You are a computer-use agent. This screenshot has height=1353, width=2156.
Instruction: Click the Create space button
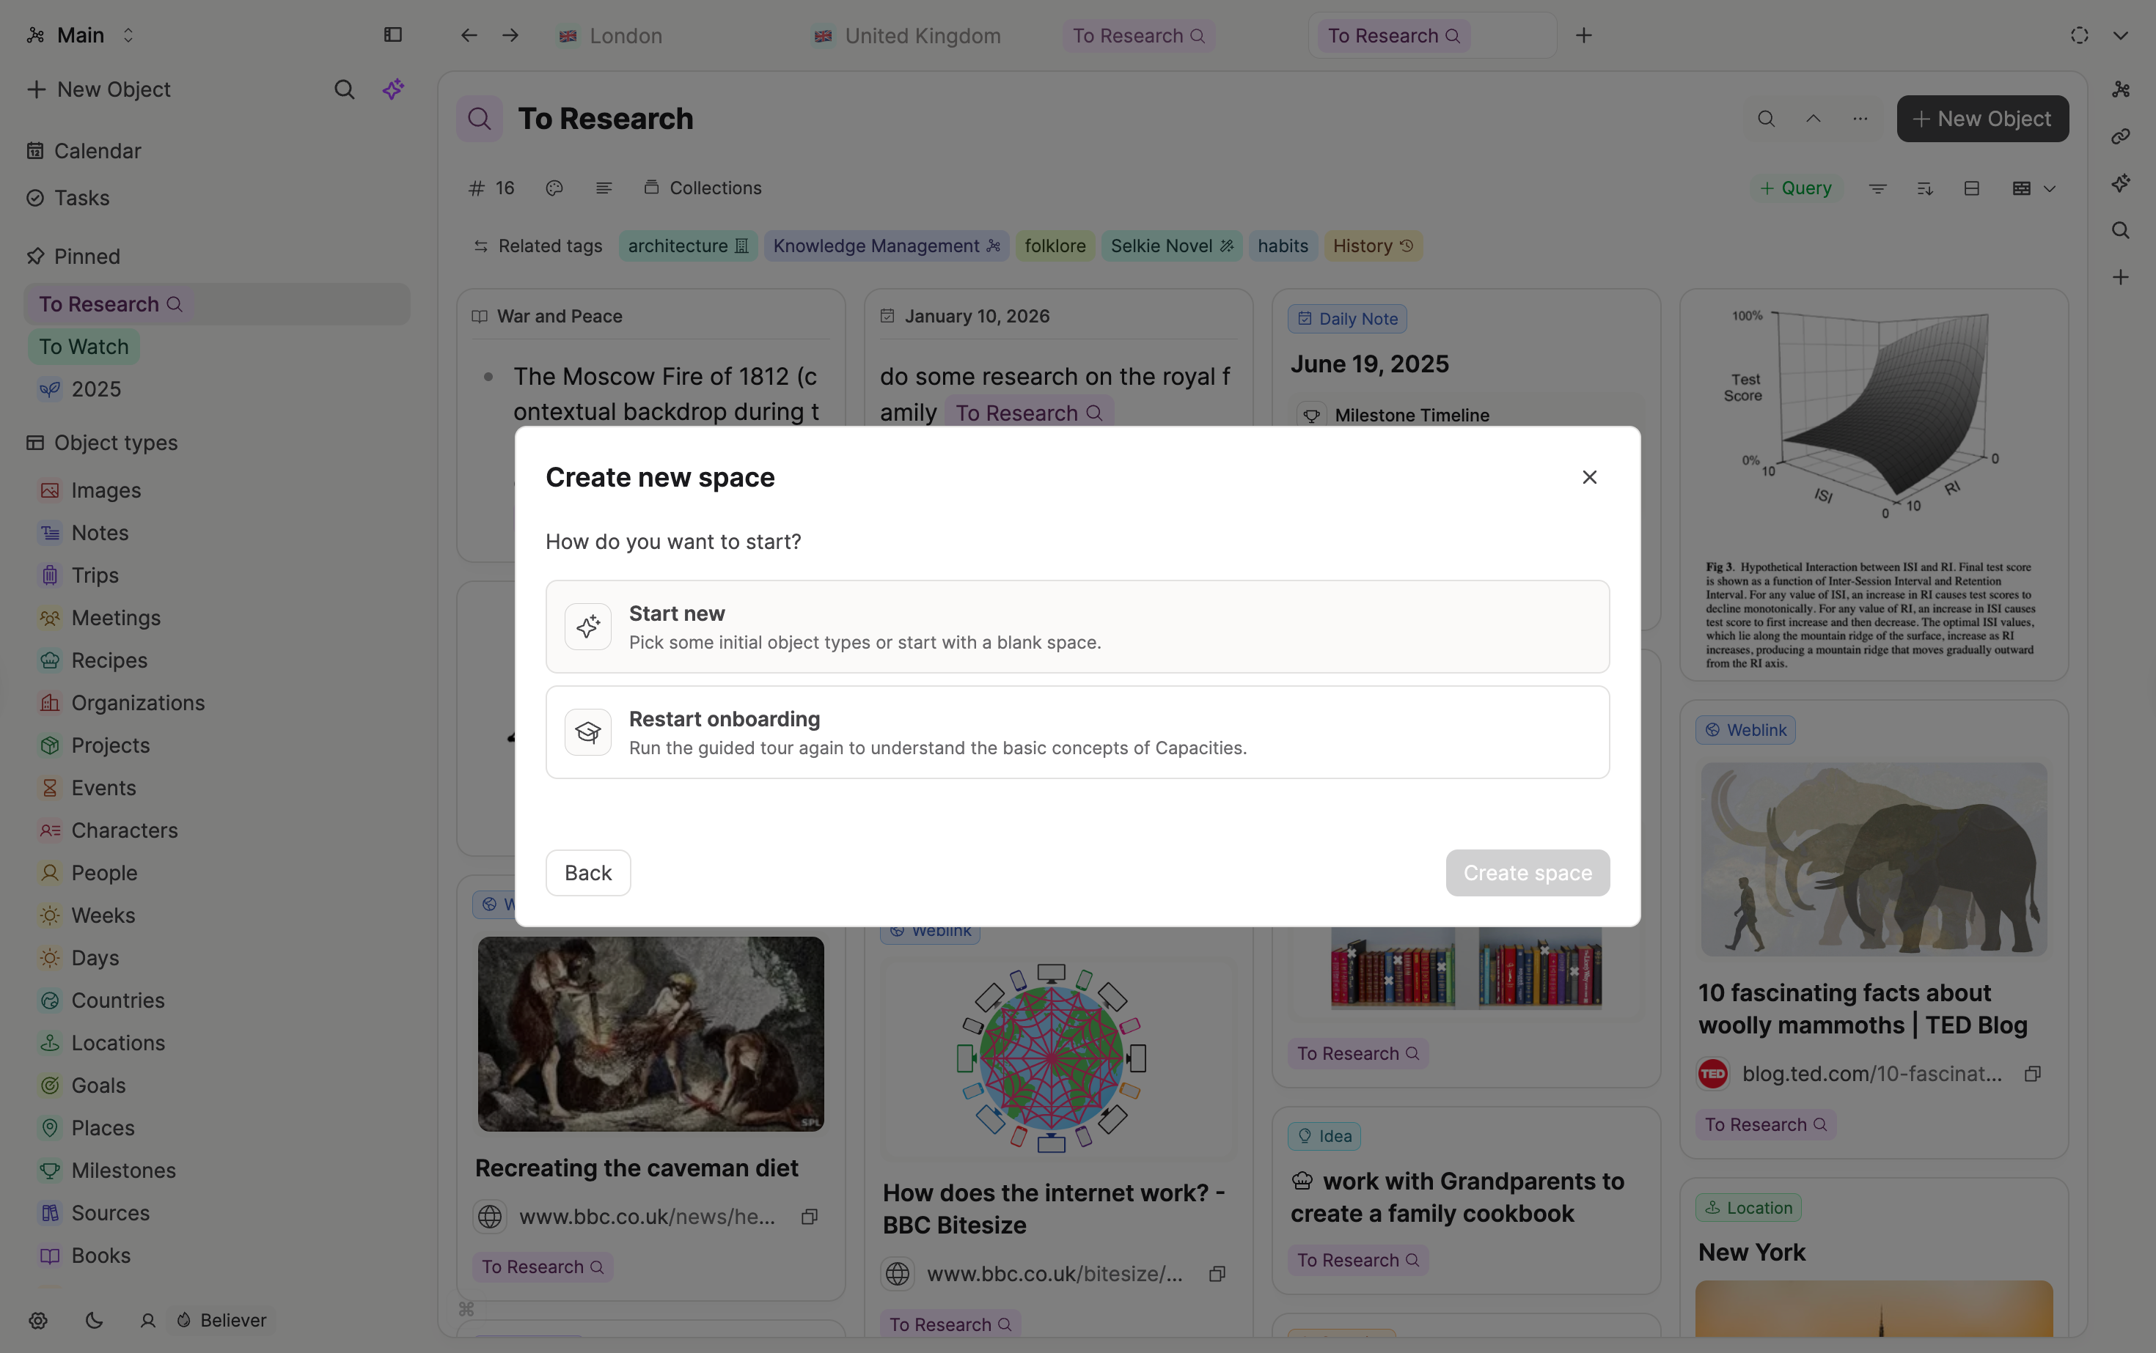[1527, 872]
